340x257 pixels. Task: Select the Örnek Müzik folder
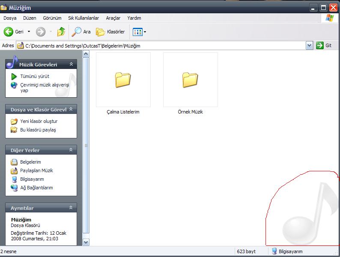[191, 80]
